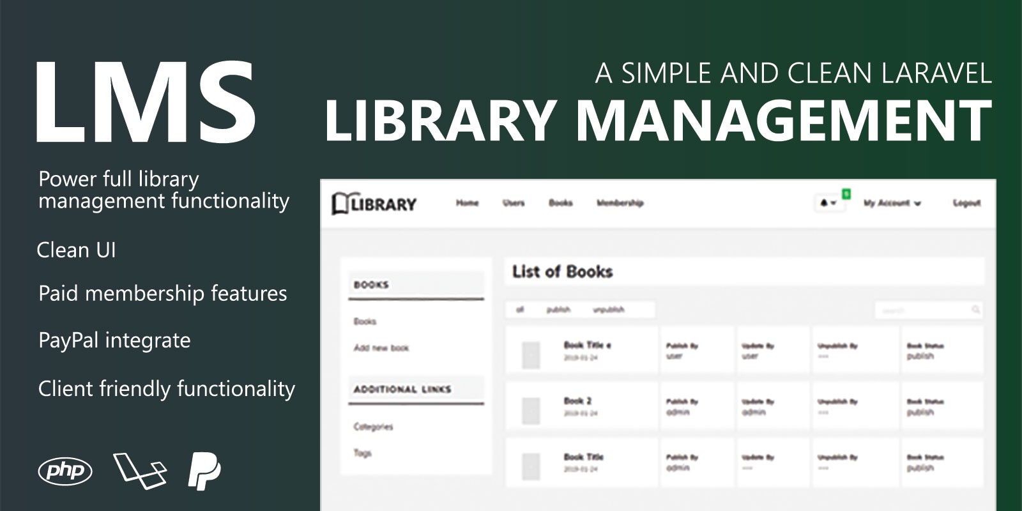Click the search magnifier icon

tap(976, 310)
